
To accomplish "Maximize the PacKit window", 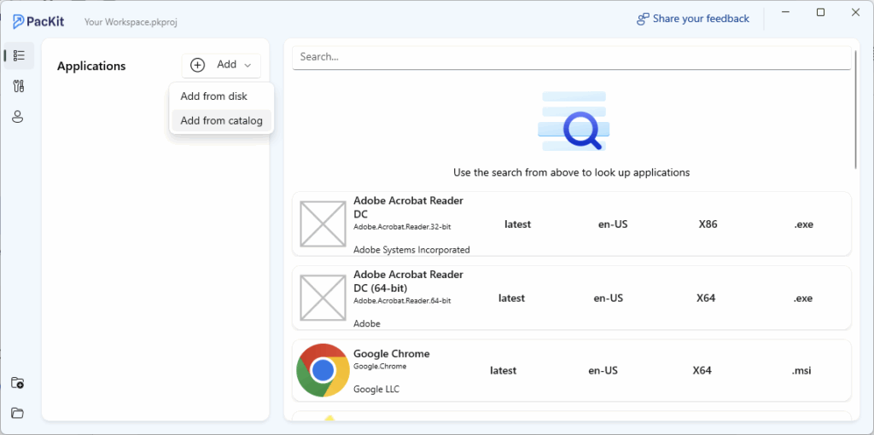I will pos(820,13).
